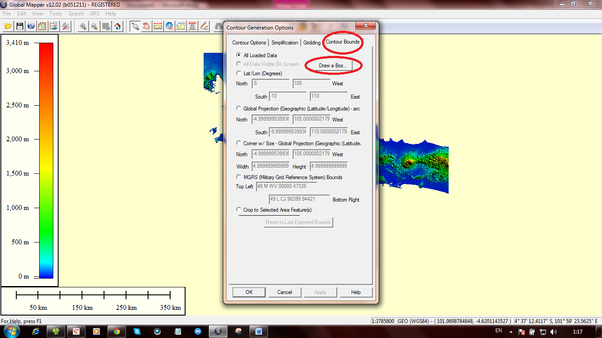
Task: Enable Crop to Selected Area Feature(s)
Action: pyautogui.click(x=239, y=209)
